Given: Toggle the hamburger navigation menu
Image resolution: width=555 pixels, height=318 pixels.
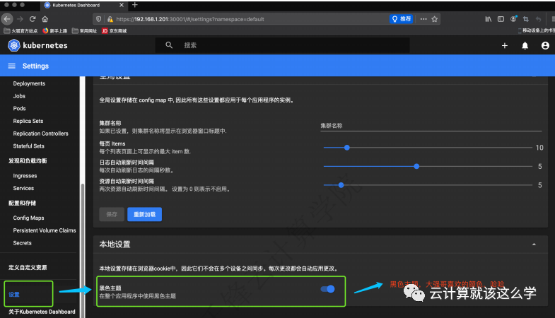Looking at the screenshot, I should pos(12,66).
